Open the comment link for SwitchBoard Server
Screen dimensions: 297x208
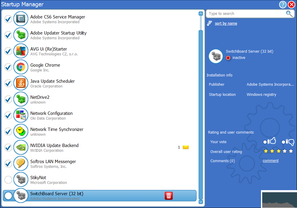[x=270, y=160]
